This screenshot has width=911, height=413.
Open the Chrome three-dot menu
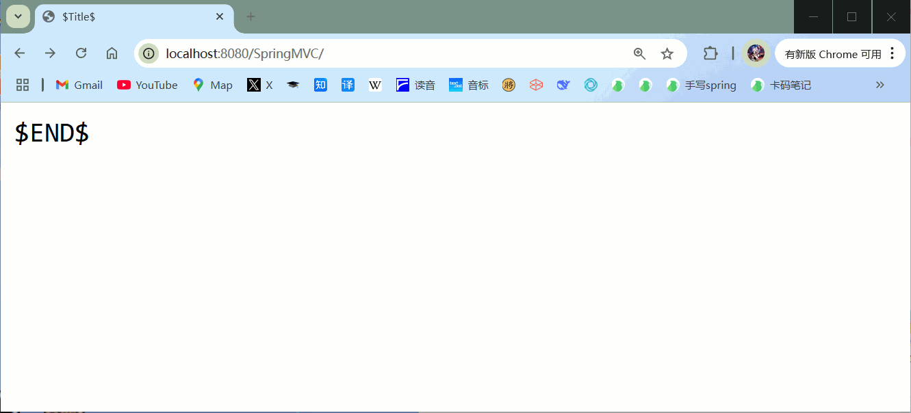click(x=892, y=53)
